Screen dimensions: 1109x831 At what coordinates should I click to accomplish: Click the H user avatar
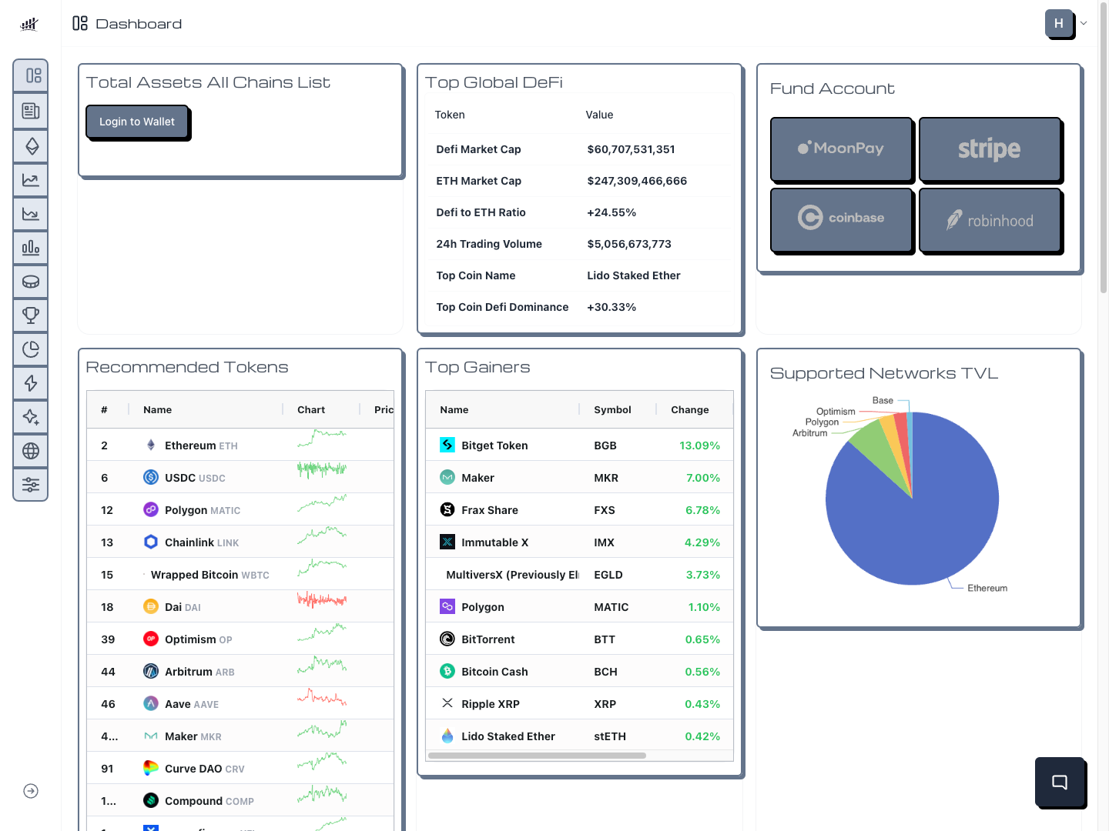pos(1059,24)
